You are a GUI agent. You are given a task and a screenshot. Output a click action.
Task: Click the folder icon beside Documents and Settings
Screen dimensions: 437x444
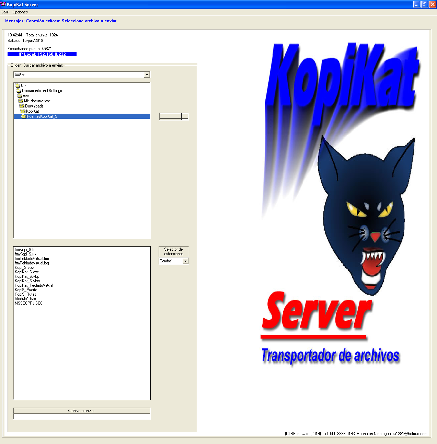click(x=19, y=91)
